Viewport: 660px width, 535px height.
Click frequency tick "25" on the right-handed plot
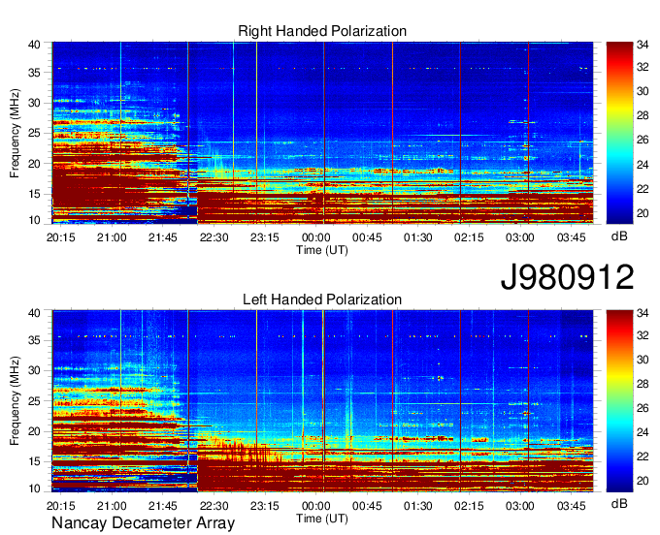click(x=35, y=133)
